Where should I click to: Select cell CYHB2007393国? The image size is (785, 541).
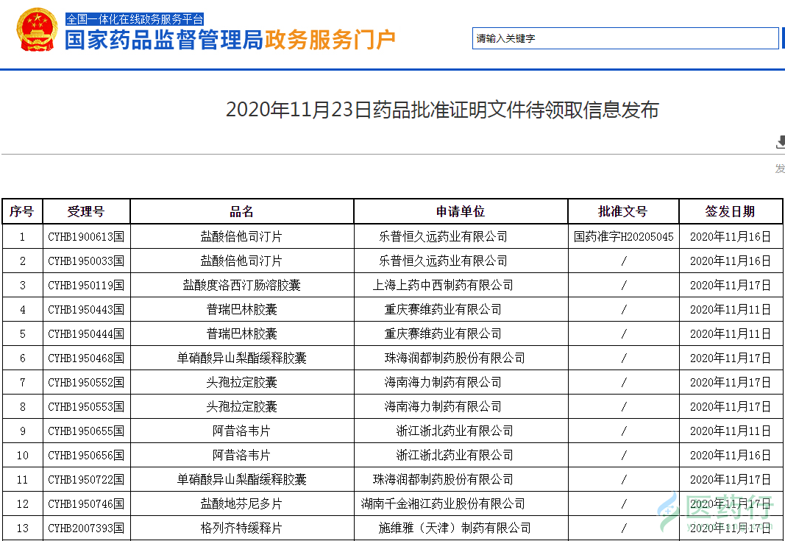tap(86, 528)
